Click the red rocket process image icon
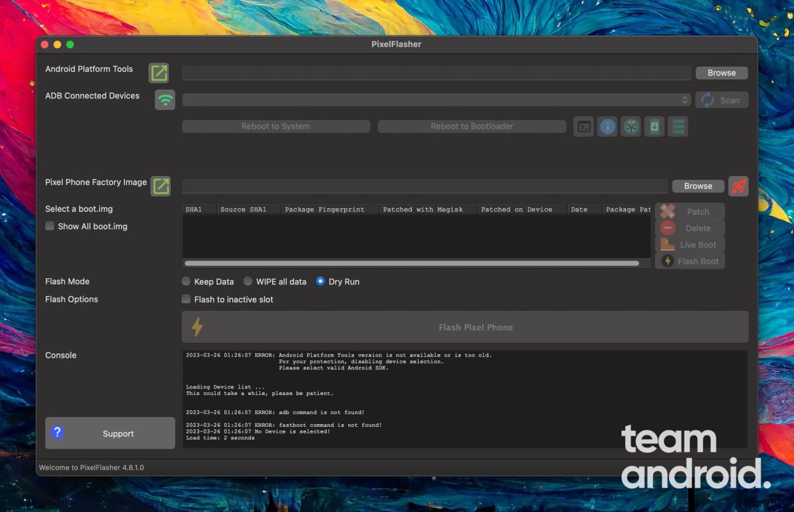Screen dimensions: 794x512 (x=738, y=186)
